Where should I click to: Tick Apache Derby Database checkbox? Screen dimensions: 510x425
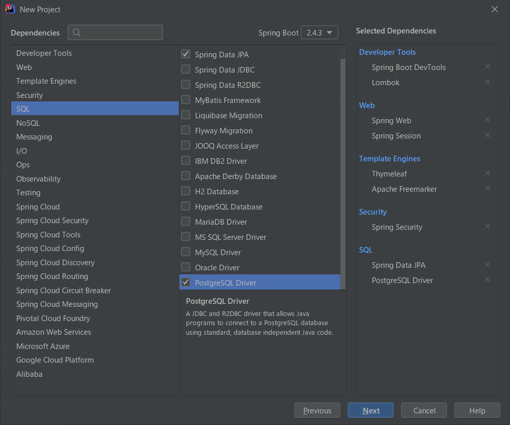186,176
